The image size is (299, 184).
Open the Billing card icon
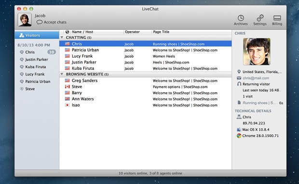pyautogui.click(x=277, y=18)
